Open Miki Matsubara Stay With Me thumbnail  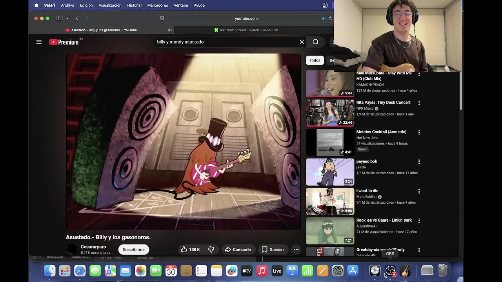click(330, 83)
